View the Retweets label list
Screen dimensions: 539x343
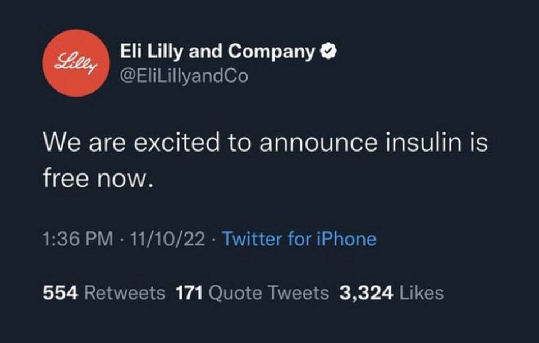126,292
